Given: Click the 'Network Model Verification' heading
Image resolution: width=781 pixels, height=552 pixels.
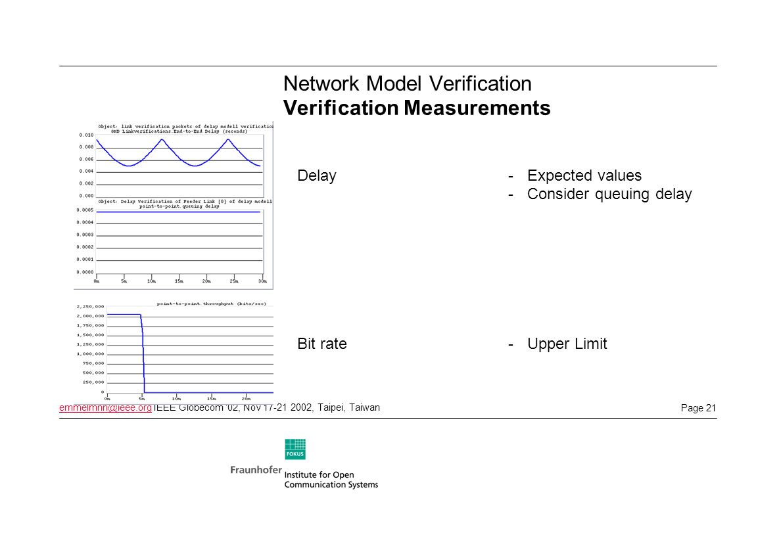Looking at the screenshot, I should [x=408, y=83].
